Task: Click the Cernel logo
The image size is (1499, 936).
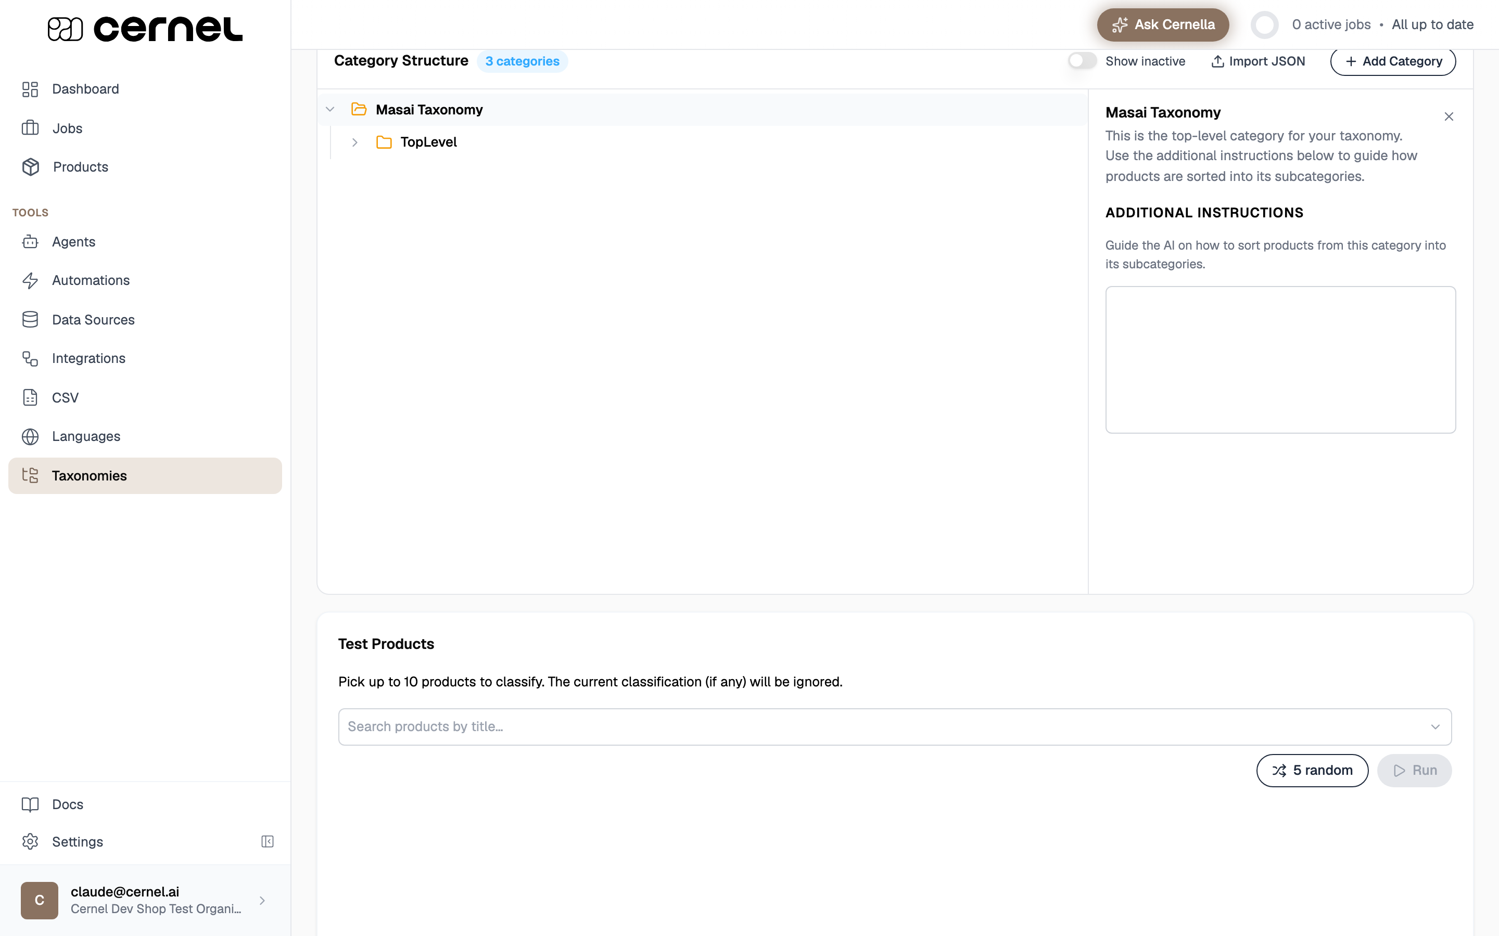Action: click(x=145, y=29)
